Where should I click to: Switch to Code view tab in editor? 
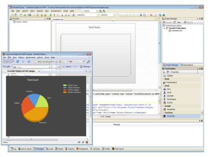tap(102, 116)
